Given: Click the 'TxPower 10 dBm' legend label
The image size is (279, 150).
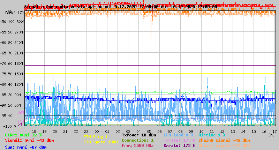Looking at the screenshot, I should pos(139,135).
